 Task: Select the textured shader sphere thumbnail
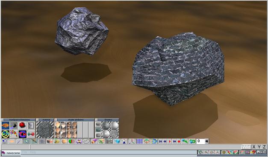coord(106,125)
